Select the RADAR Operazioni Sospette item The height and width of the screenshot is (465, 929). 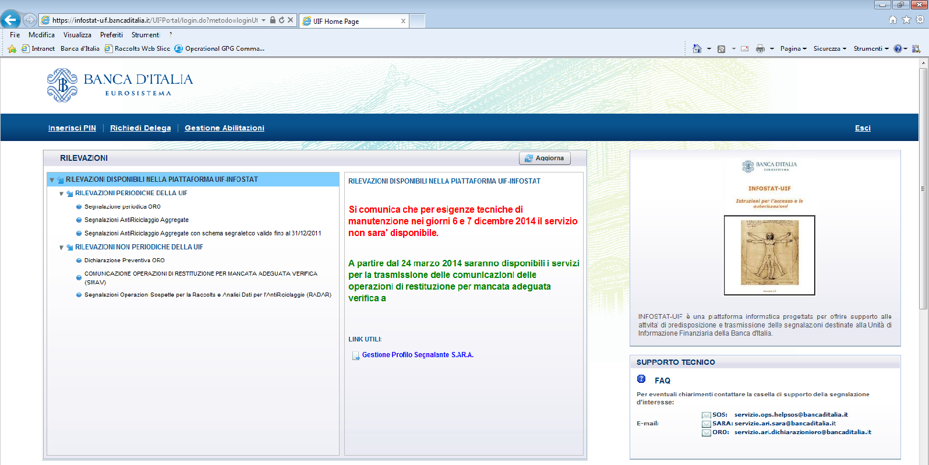(x=208, y=295)
